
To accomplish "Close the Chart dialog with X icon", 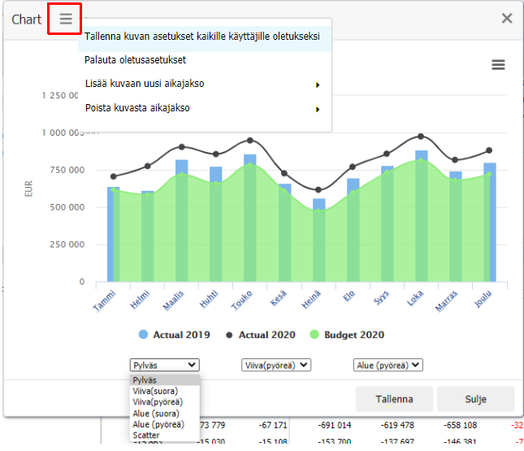I will (x=507, y=19).
